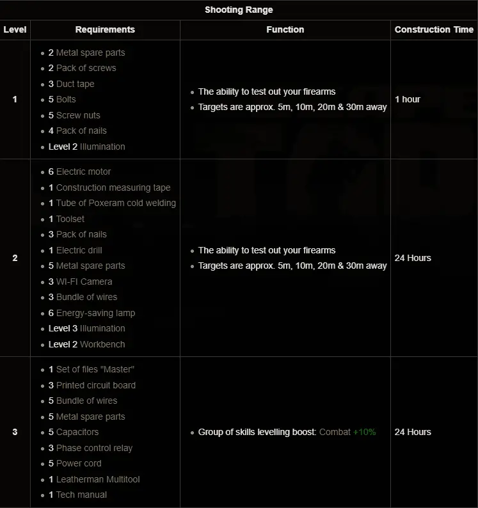Click Level 2 Illumination requirement link
Viewport: 478px width, 508px height.
pyautogui.click(x=102, y=147)
